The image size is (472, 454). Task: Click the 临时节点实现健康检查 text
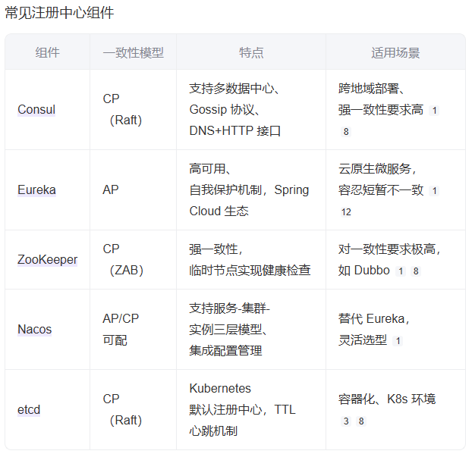click(x=250, y=271)
